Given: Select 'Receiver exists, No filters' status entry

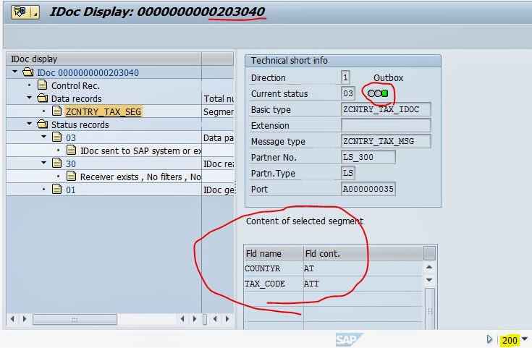Looking at the screenshot, I should click(140, 177).
